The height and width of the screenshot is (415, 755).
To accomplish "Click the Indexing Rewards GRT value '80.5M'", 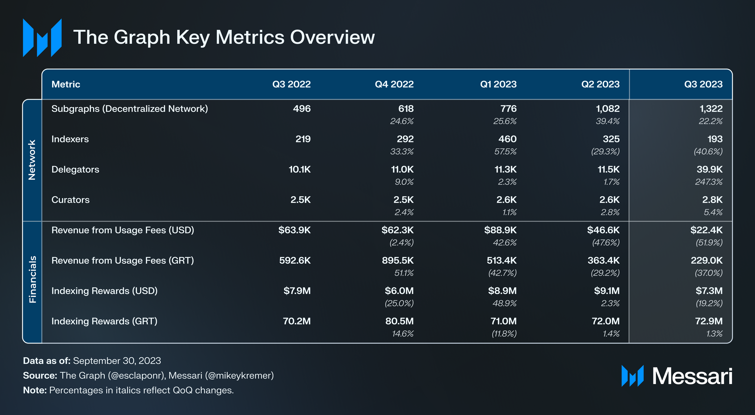I will (x=399, y=321).
